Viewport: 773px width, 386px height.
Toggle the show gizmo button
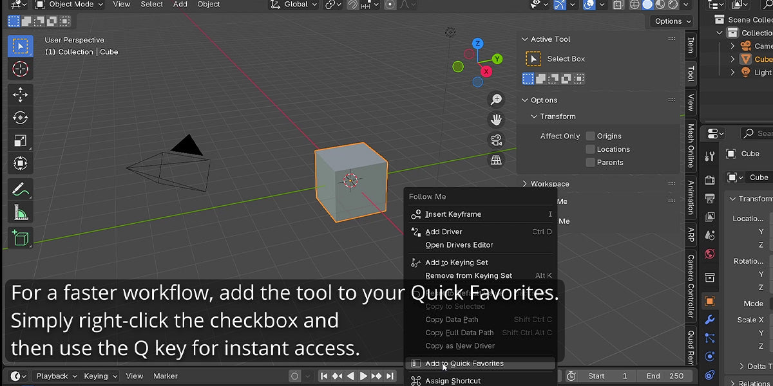pos(560,5)
